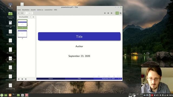Open the terminal icon in taskbar
The image size is (173, 97).
[14, 95]
